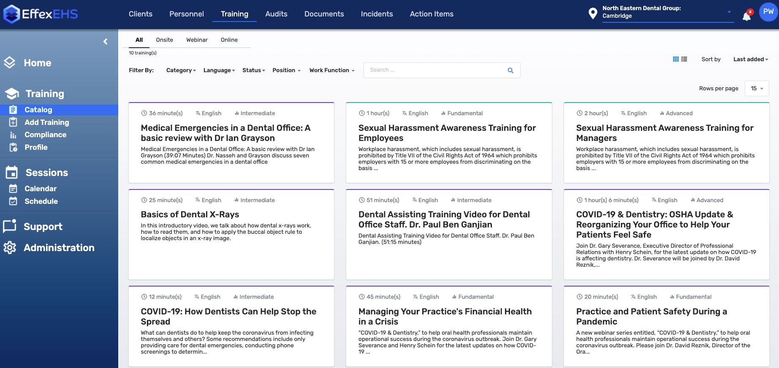779x368 pixels.
Task: Click the Add Training icon
Action: [13, 122]
